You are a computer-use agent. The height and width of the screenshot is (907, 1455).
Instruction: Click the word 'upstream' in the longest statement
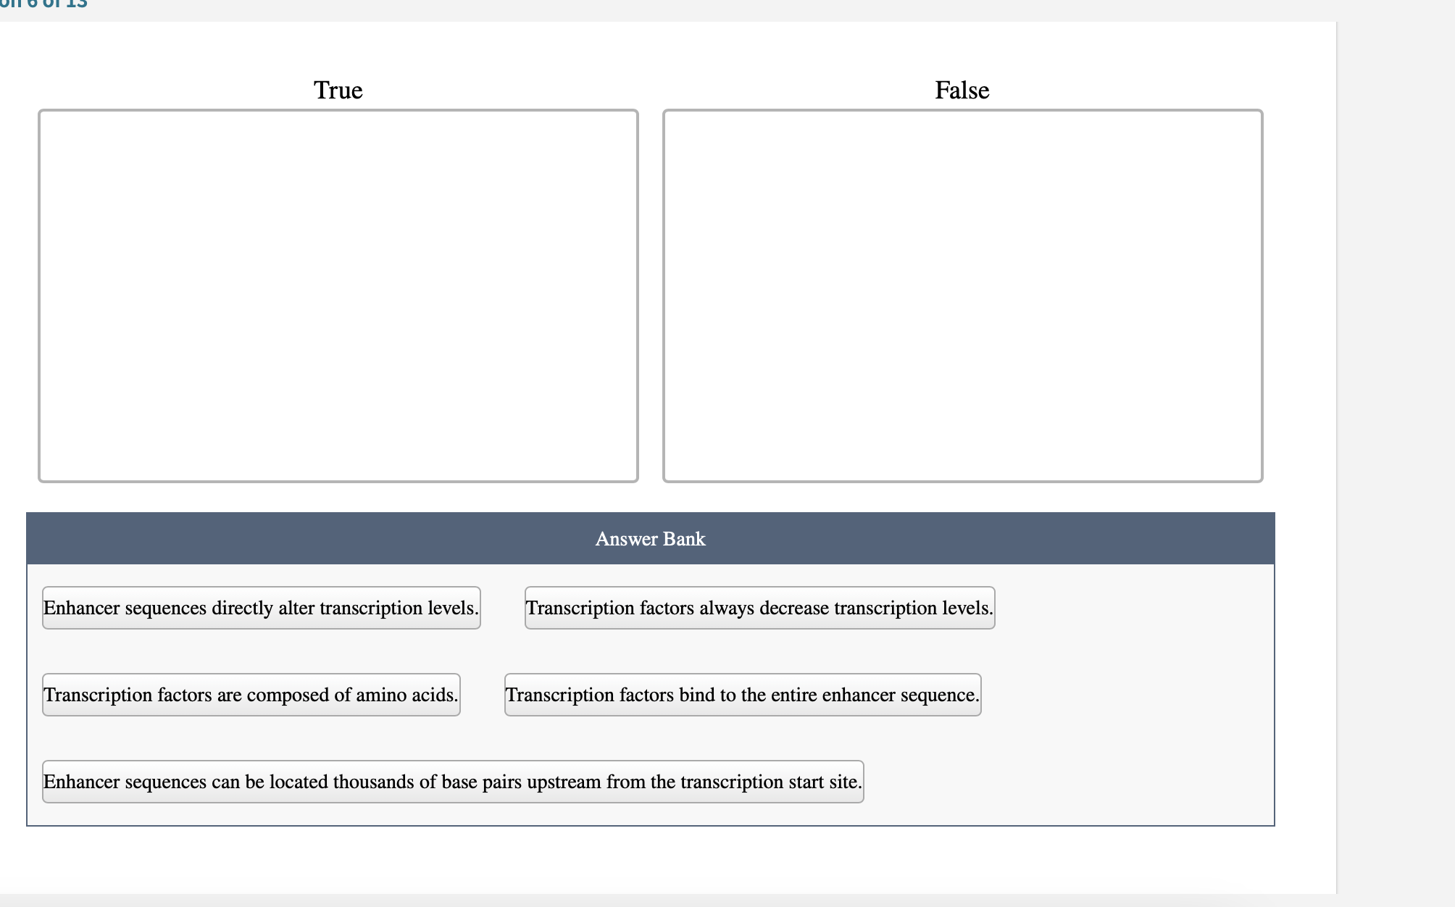(x=564, y=782)
